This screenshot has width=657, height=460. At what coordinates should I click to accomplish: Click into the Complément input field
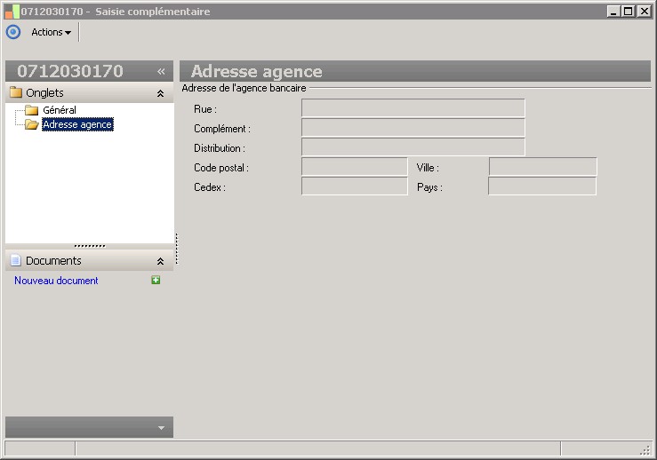413,128
